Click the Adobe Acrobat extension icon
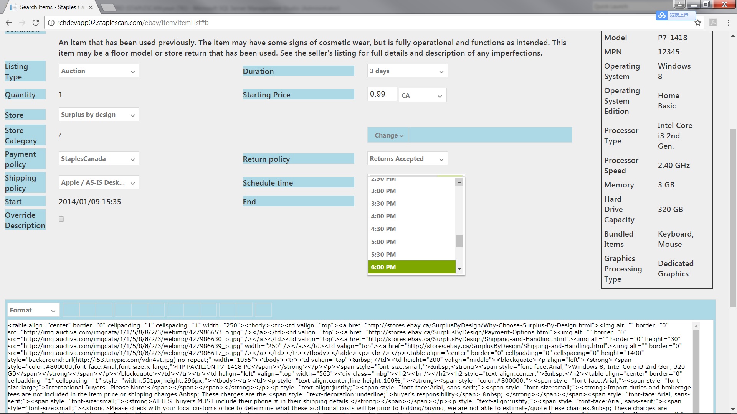 (x=713, y=23)
